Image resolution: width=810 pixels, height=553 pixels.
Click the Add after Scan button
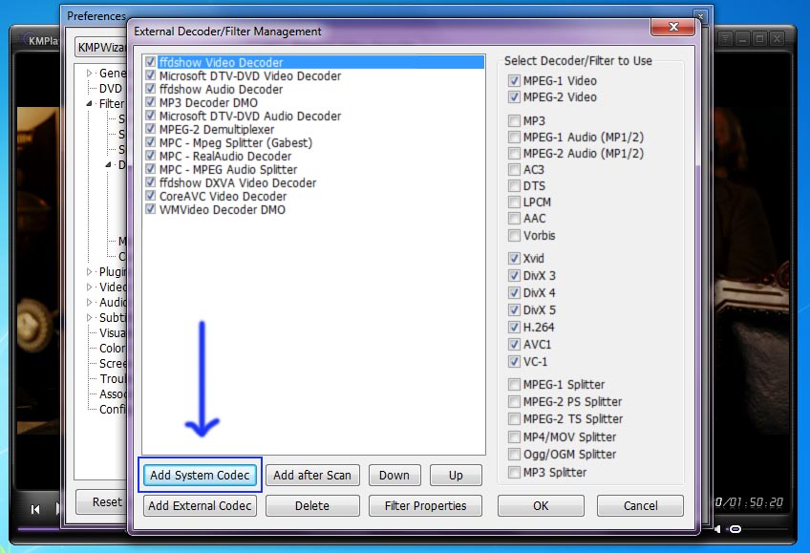[312, 475]
